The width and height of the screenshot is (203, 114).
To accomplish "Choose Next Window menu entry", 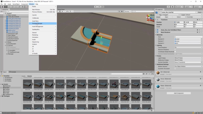I will 43,9.
